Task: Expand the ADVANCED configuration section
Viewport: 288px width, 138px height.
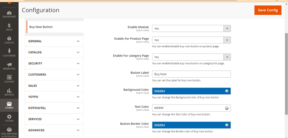Action: [x=54, y=130]
